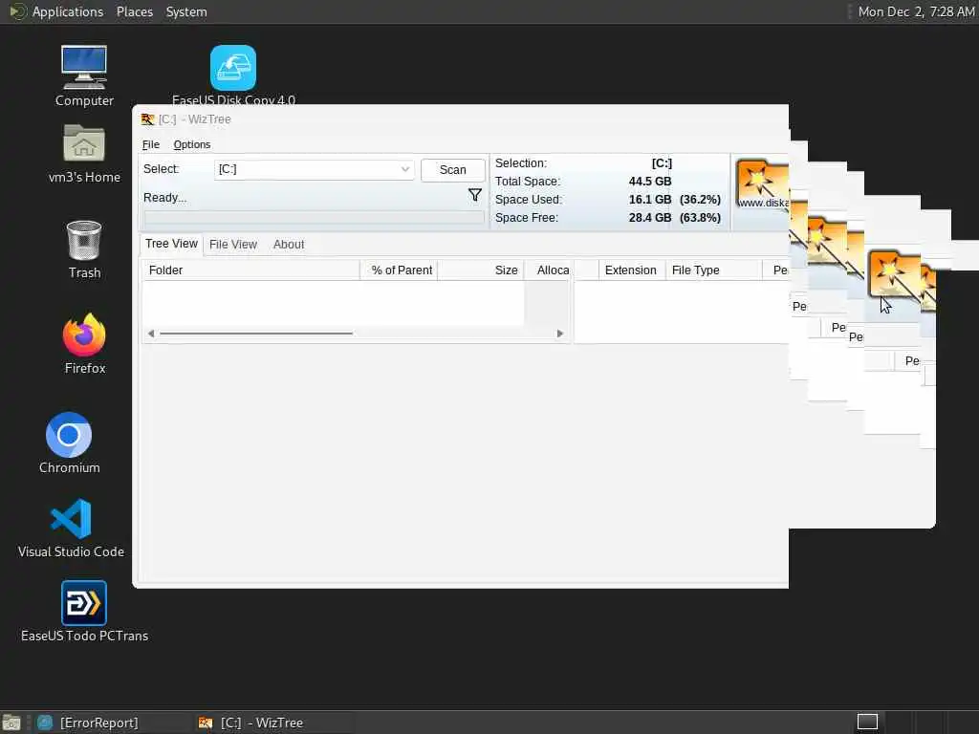Open the File menu in WizTree
The width and height of the screenshot is (979, 734).
pyautogui.click(x=150, y=145)
